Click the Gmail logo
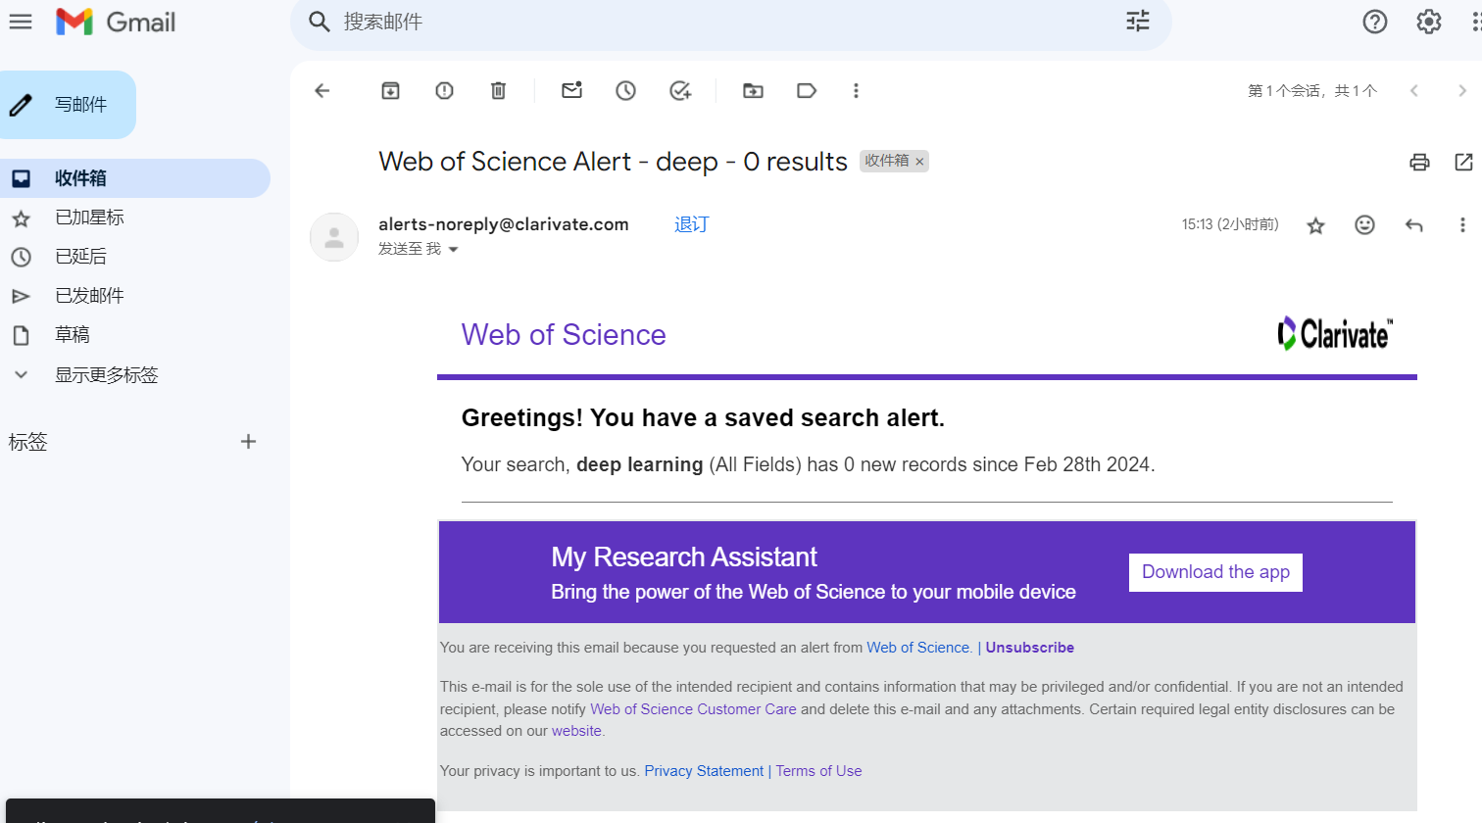Viewport: 1482px width, 823px height. (116, 22)
